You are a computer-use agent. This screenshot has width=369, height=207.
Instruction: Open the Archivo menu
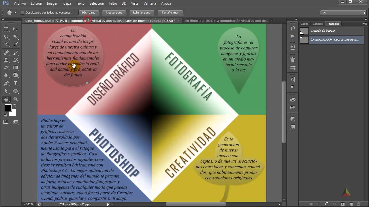click(20, 3)
